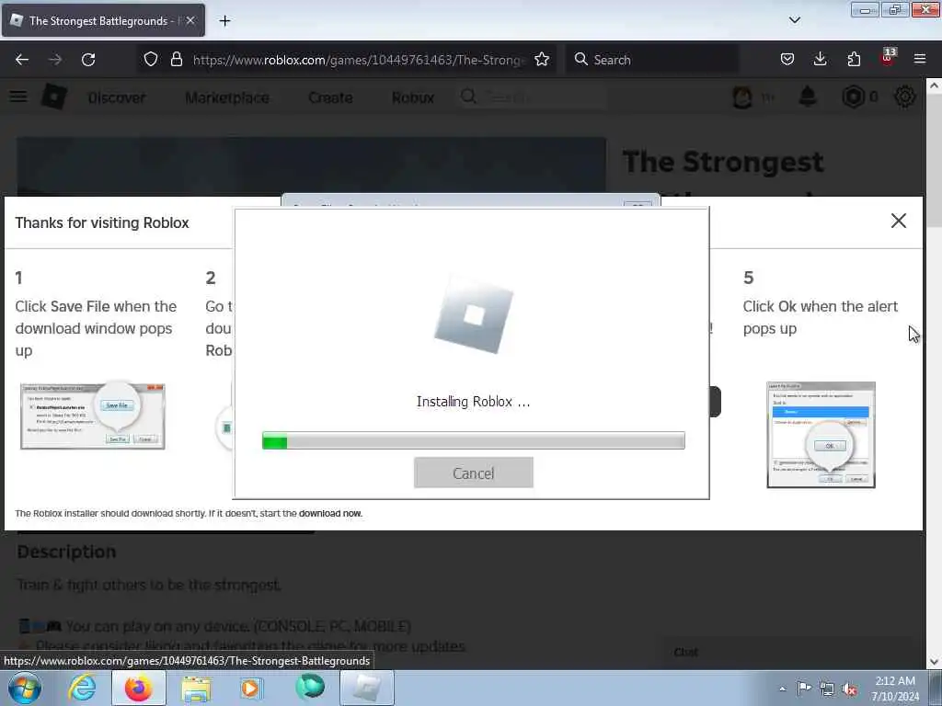
Task: Open the media player taskbar icon
Action: pos(251,688)
